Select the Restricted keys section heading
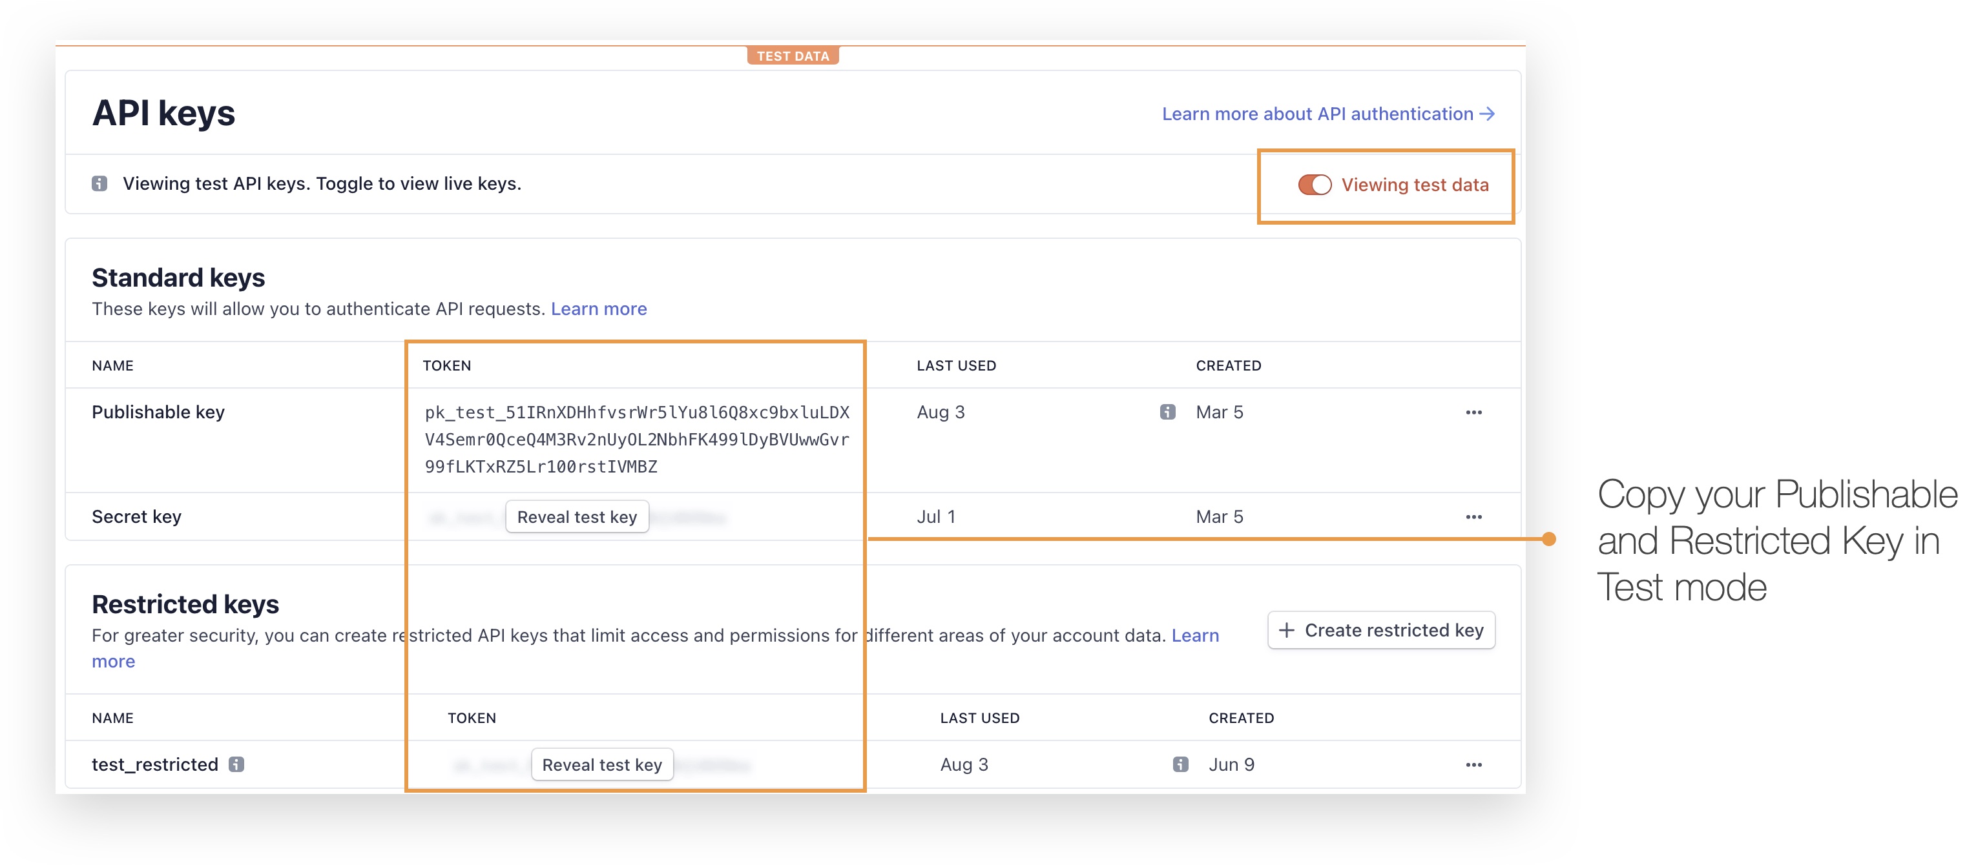The width and height of the screenshot is (1987, 865). [185, 604]
